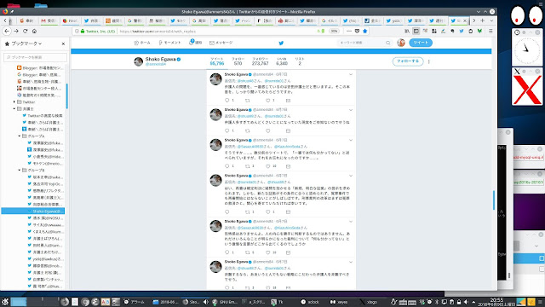Switch to the Gmail tab
The width and height of the screenshot is (545, 307).
[49, 20]
